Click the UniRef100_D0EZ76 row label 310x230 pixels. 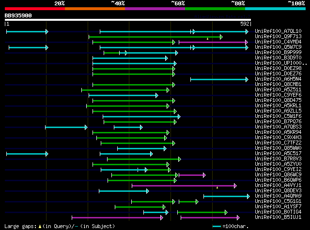click(x=278, y=74)
